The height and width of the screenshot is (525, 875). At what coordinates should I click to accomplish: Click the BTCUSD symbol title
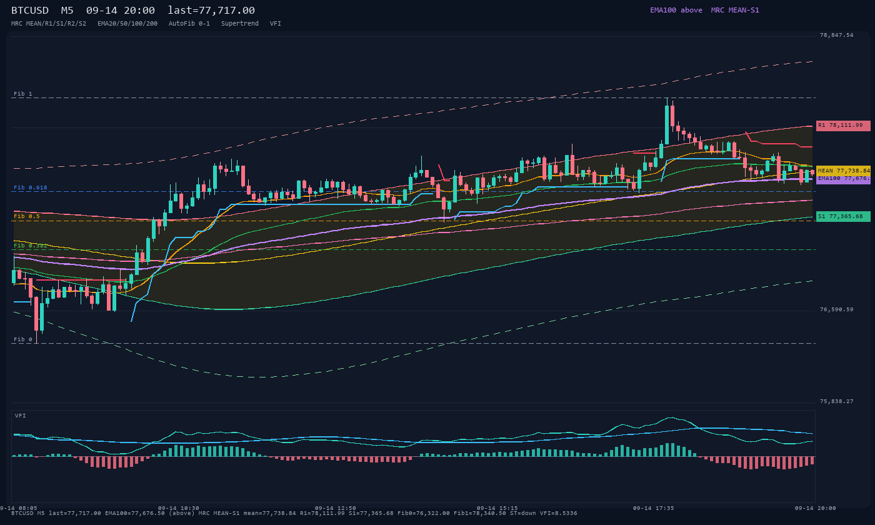[31, 11]
